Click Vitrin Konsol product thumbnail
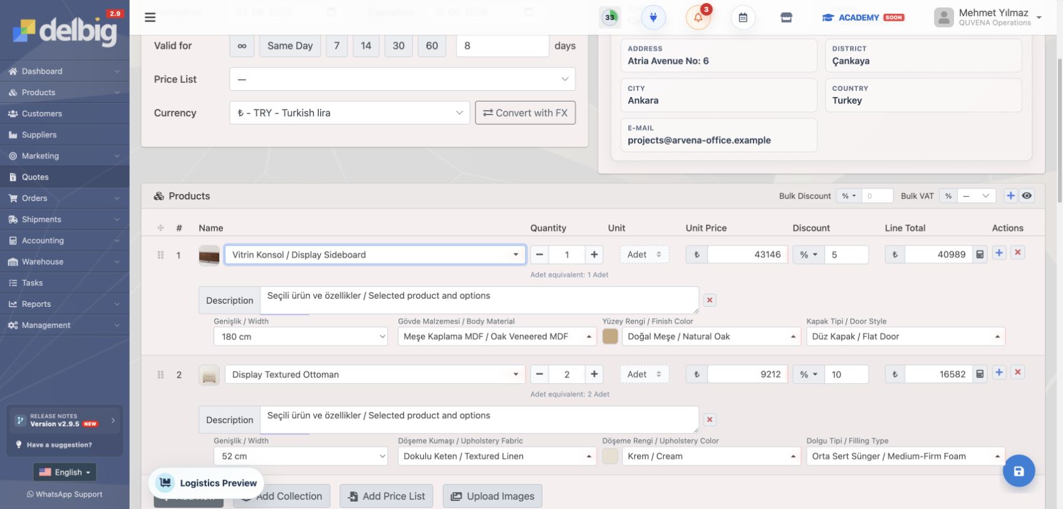 point(209,255)
